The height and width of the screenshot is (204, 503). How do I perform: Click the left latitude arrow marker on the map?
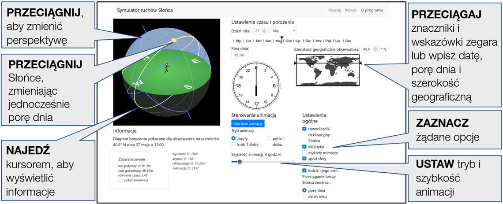pos(295,64)
